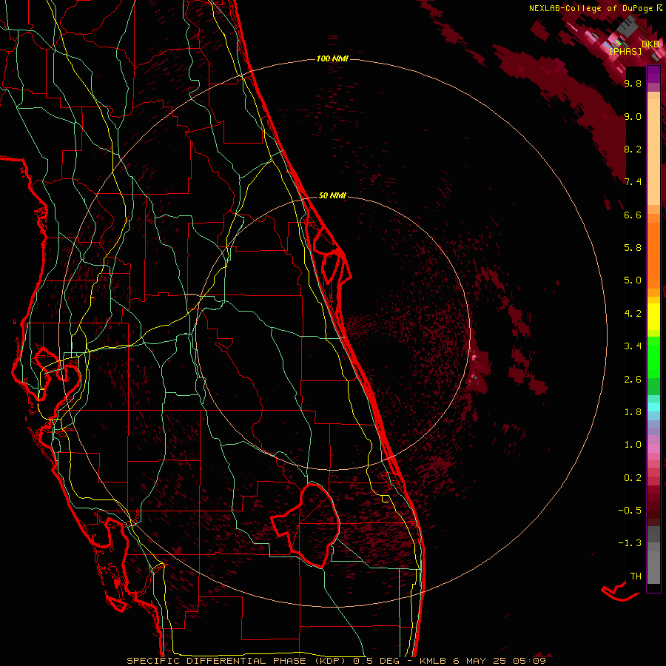
Task: Click the 100 NMI range ring label
Action: (x=332, y=58)
